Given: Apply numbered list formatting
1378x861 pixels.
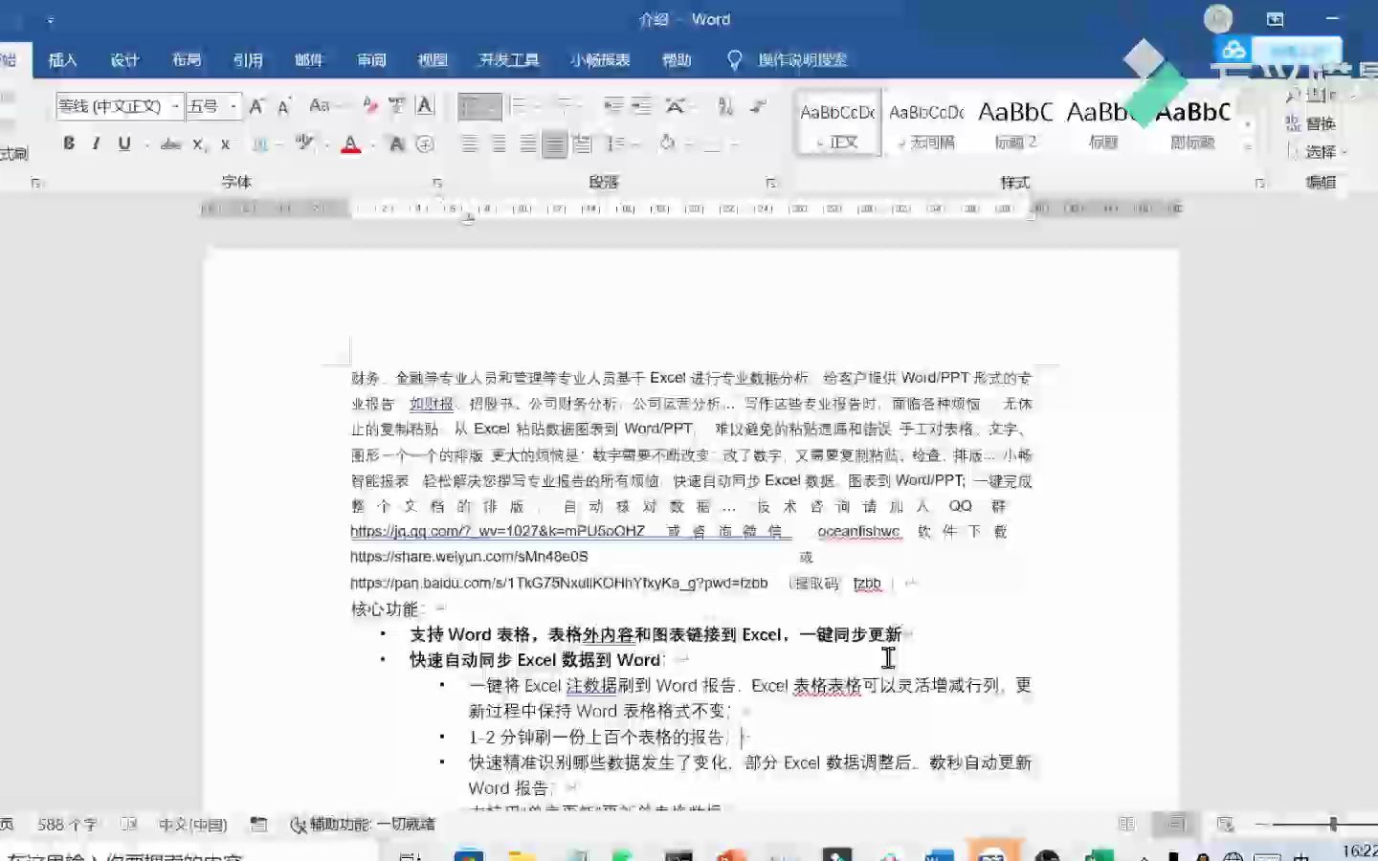Looking at the screenshot, I should (x=519, y=106).
